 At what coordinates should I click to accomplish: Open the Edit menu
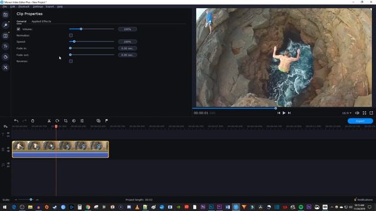click(12, 6)
